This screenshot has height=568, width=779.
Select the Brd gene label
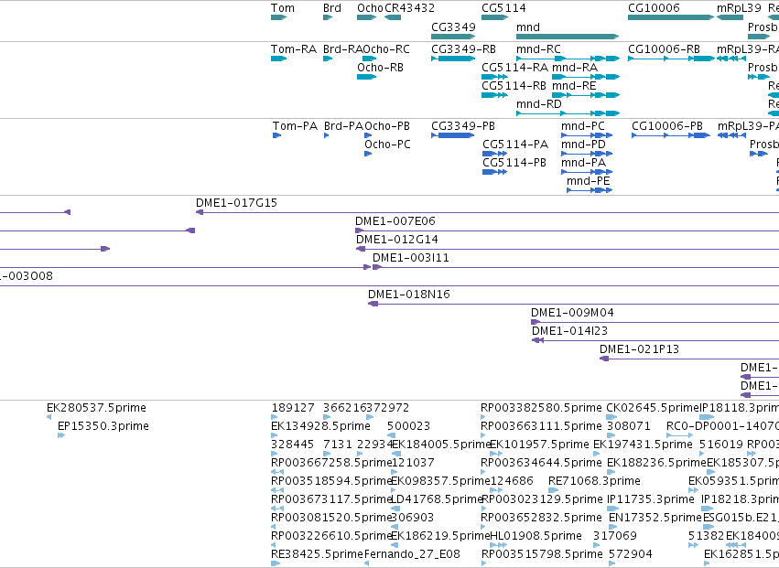[332, 8]
